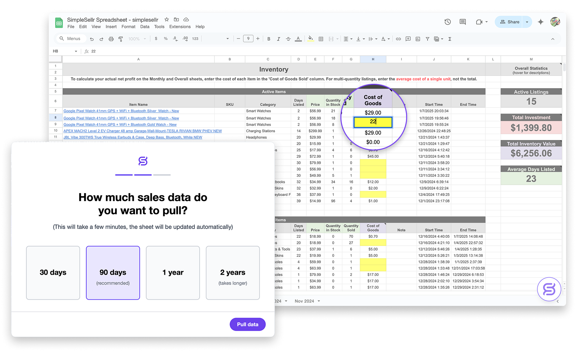The image size is (584, 352).
Task: Open the cell name box dropdown
Action: click(x=76, y=51)
